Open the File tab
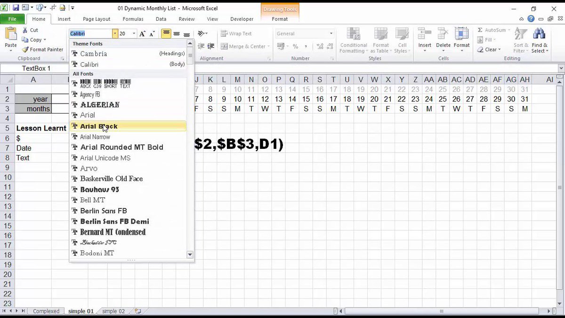565x318 pixels. tap(12, 19)
